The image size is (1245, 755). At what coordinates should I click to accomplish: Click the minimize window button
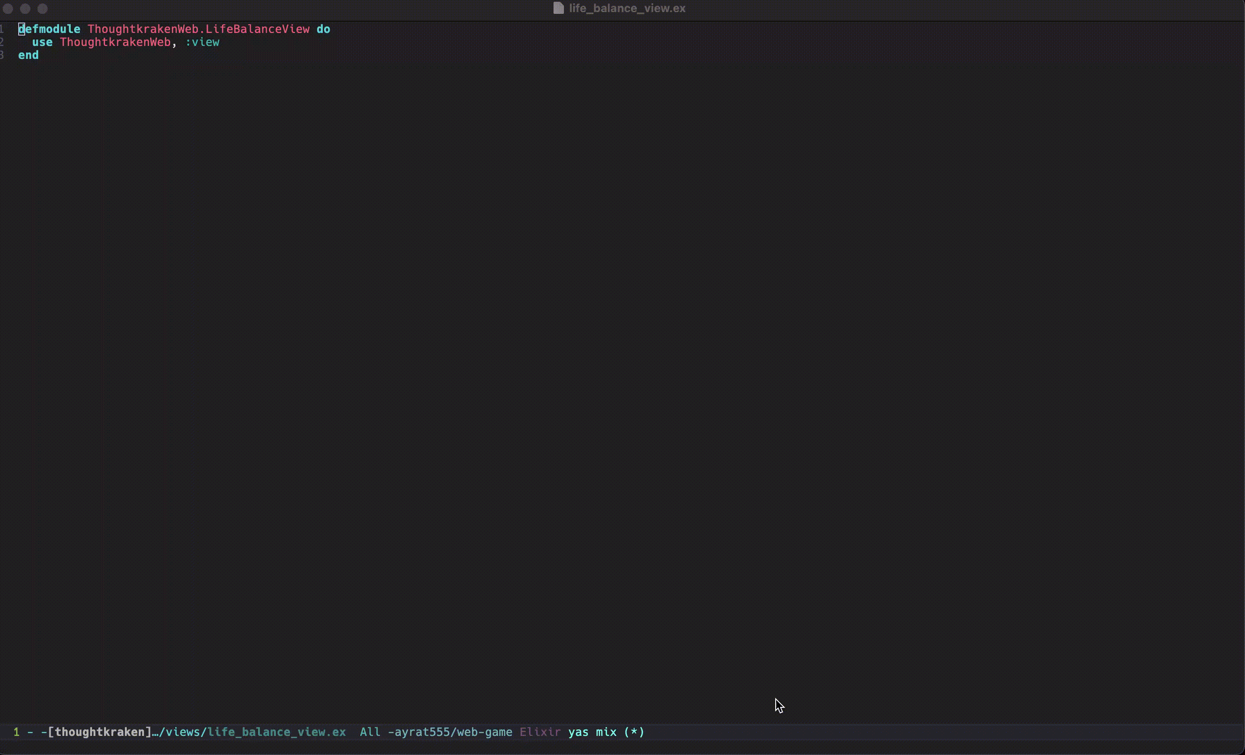[x=25, y=9]
